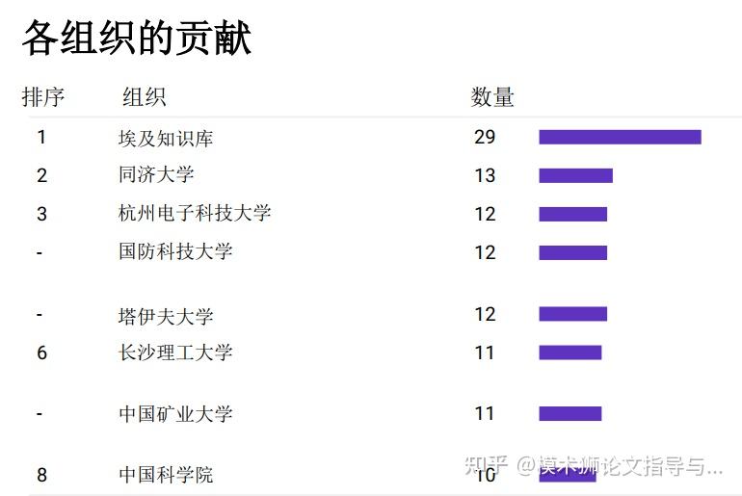Click the 国防科技大学 entry

point(175,251)
